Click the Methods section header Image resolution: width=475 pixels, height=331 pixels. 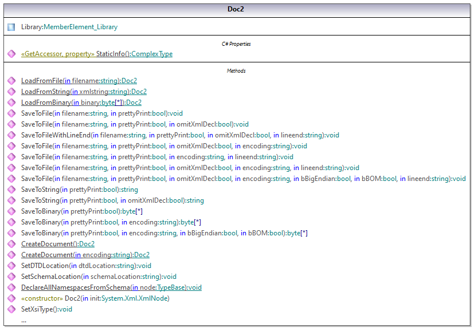[x=236, y=70]
